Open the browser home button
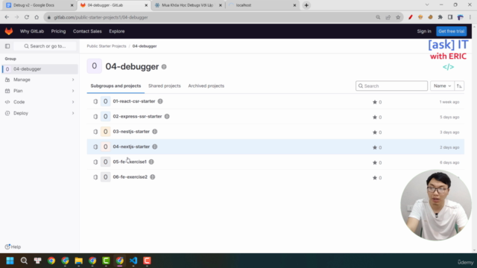Screen dimensions: 477x268 [37, 17]
